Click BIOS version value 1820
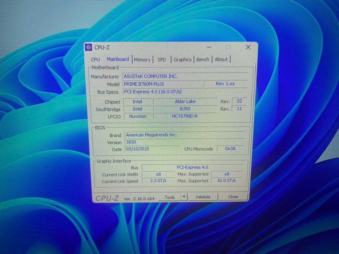This screenshot has height=254, width=339. 185,142
